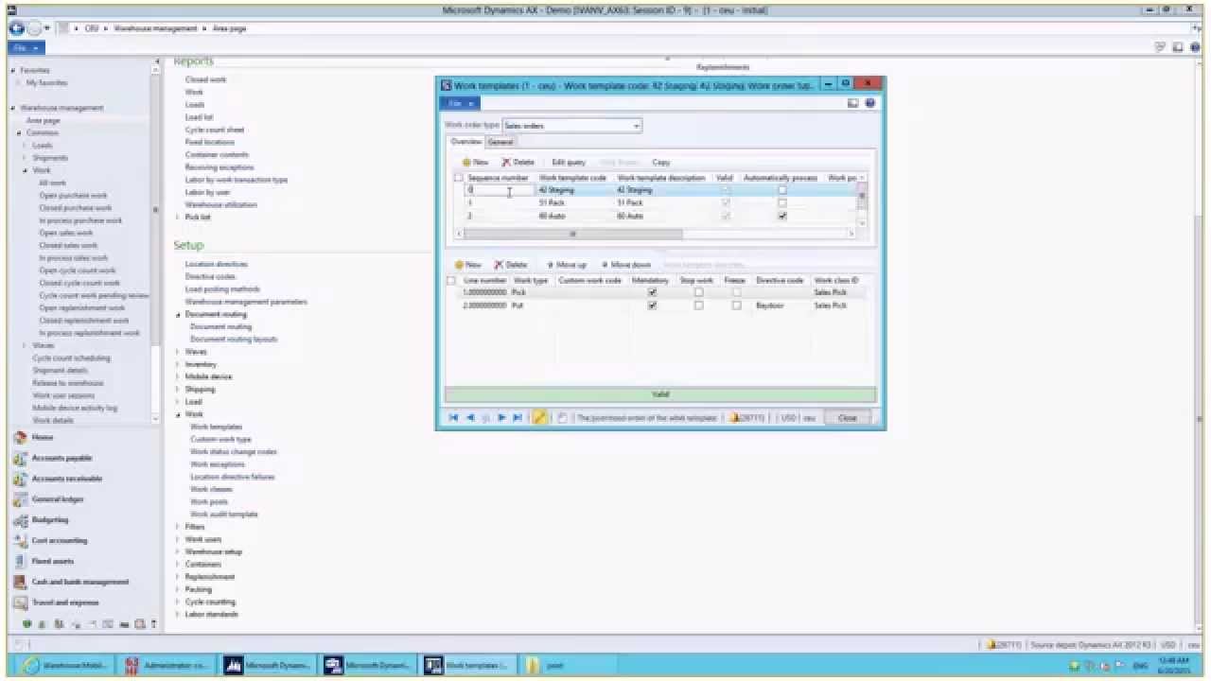1211x681 pixels.
Task: Click Copy button in template toolbar
Action: coord(661,162)
